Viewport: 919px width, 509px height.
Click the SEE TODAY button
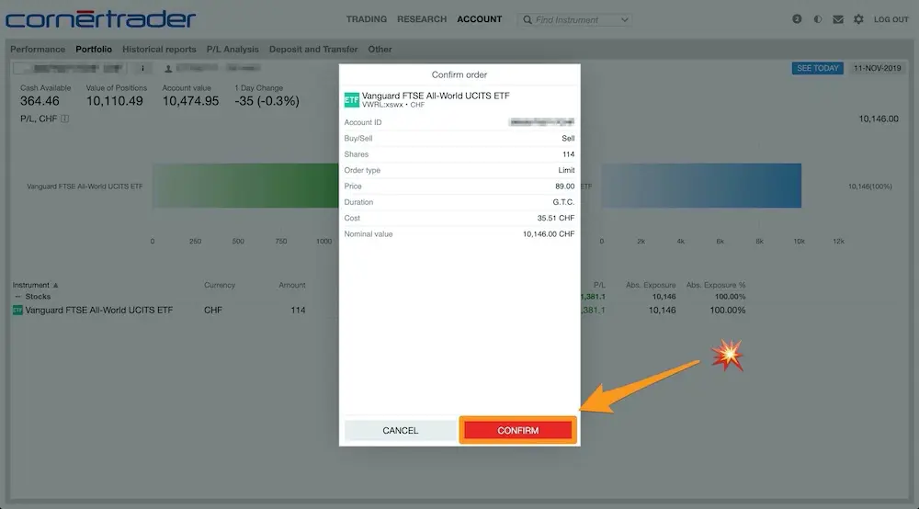coord(818,68)
